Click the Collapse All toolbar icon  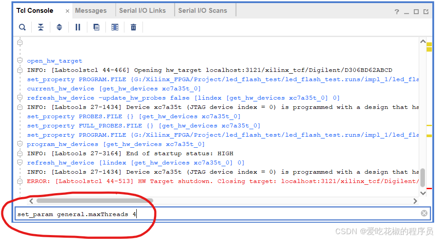click(41, 27)
